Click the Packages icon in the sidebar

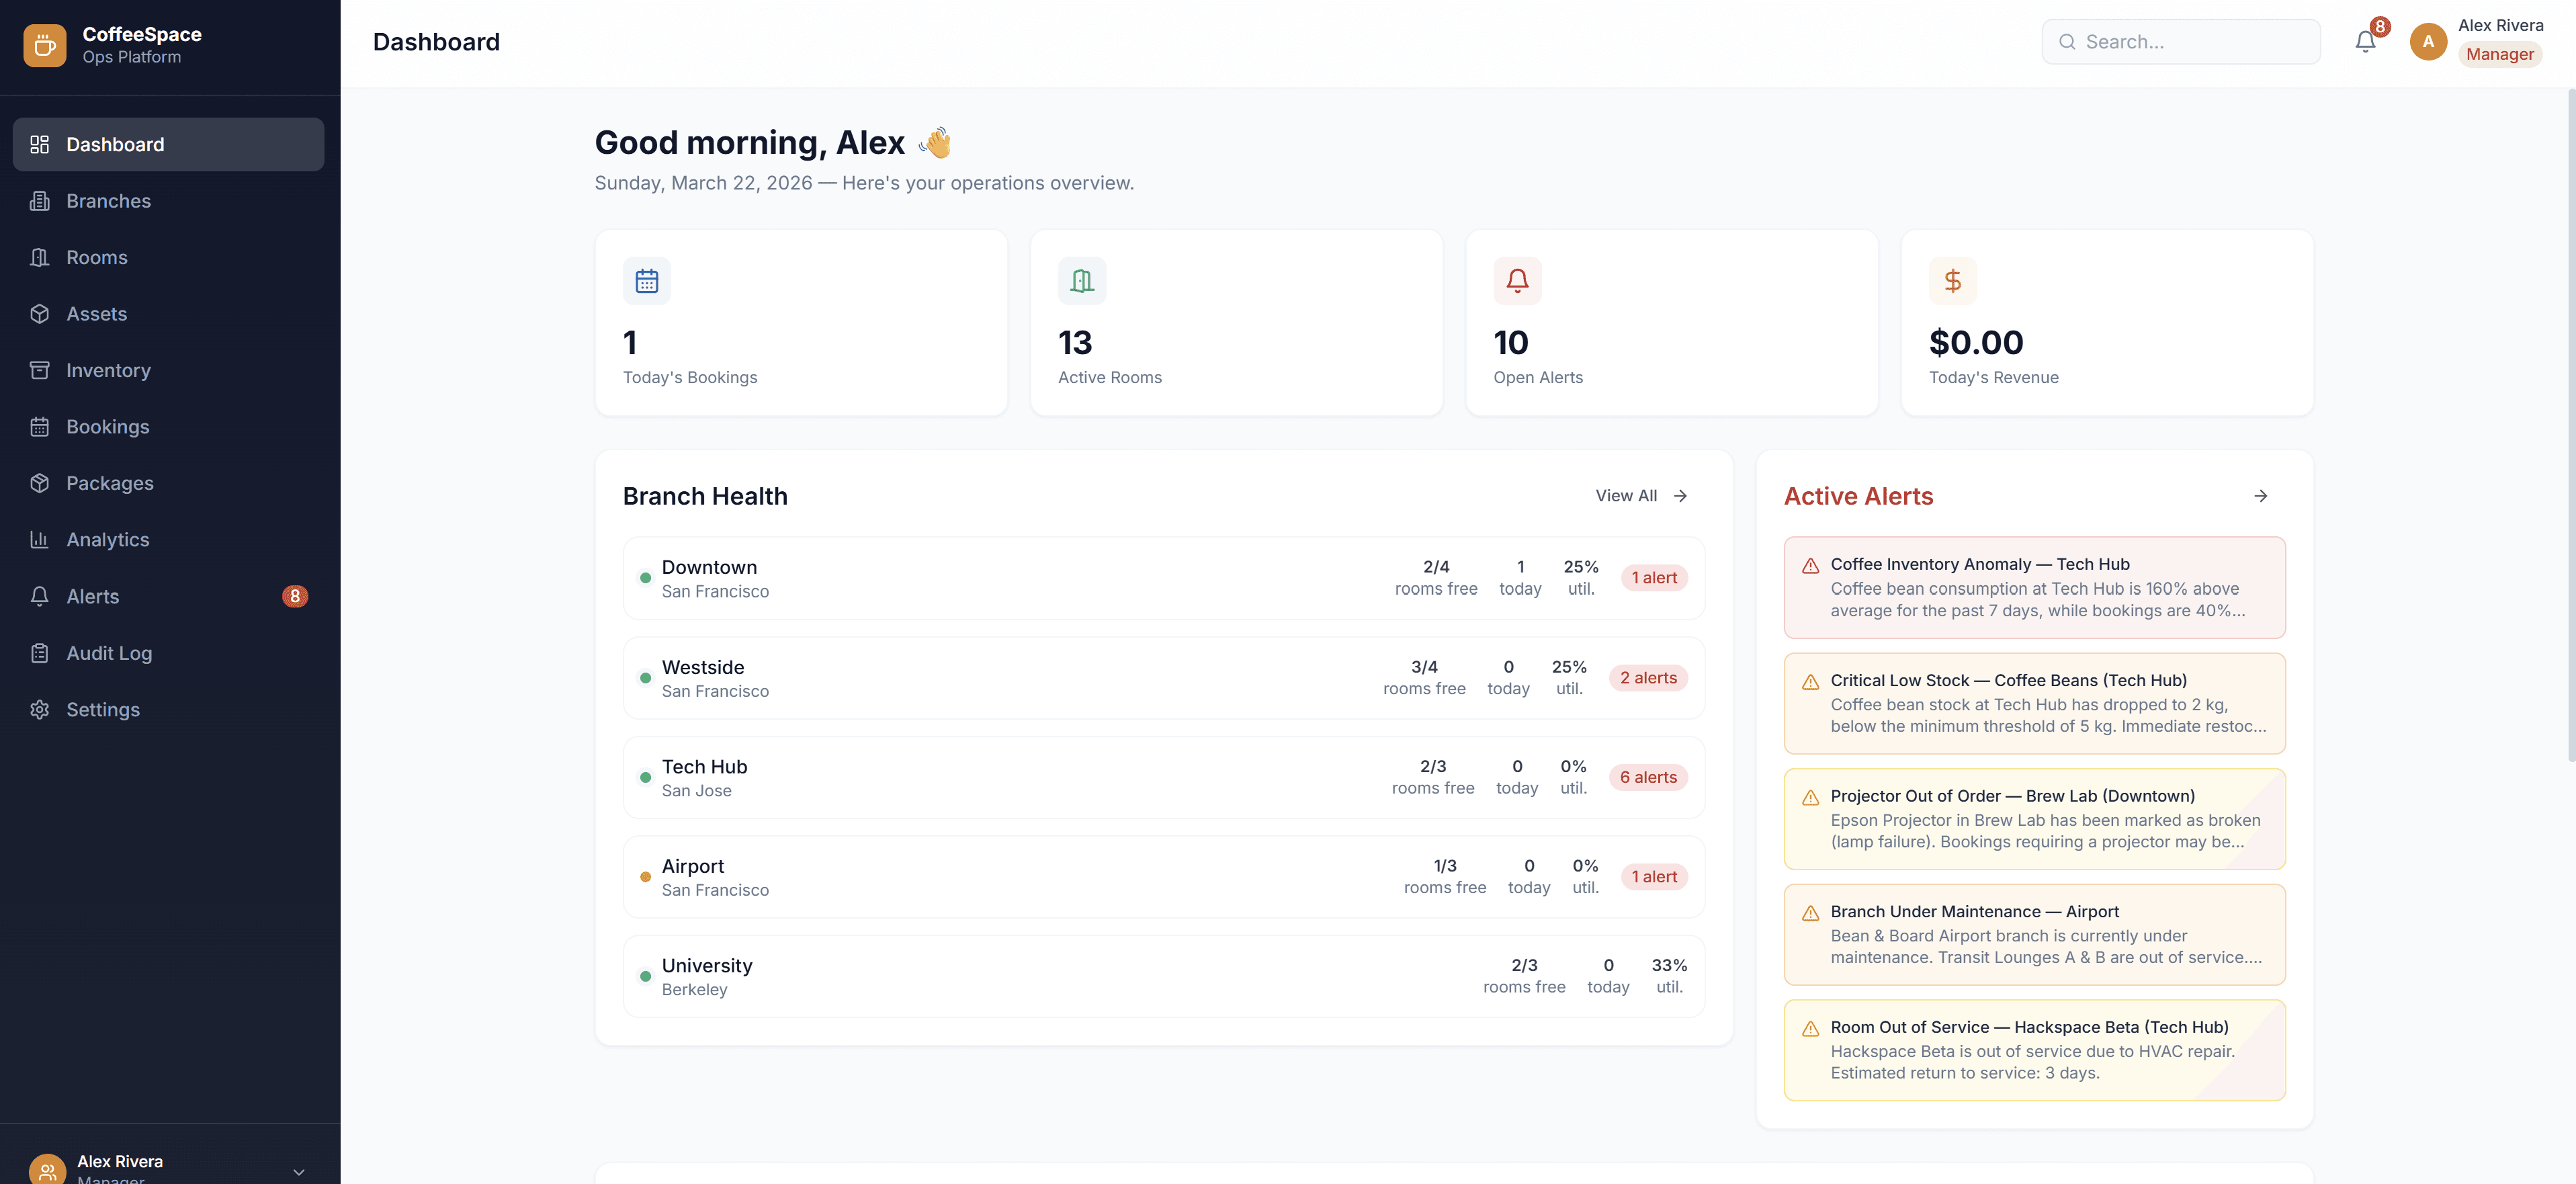coord(40,483)
